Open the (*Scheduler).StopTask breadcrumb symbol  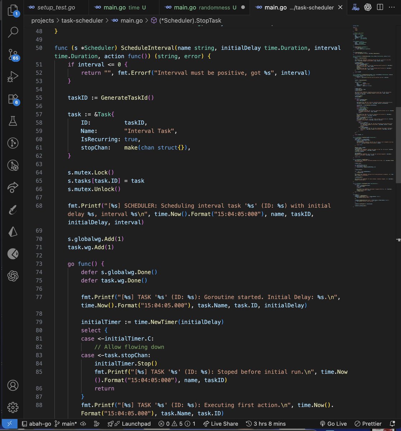pos(186,20)
